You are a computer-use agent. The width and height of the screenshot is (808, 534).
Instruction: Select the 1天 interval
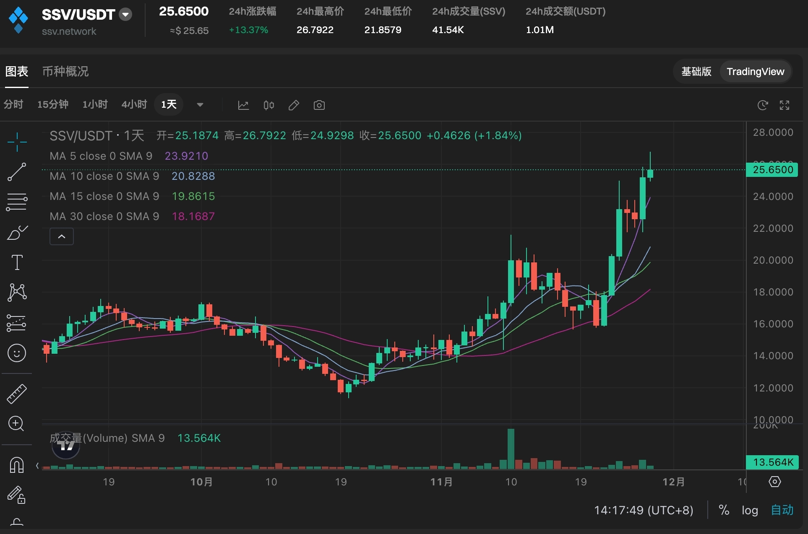click(169, 104)
